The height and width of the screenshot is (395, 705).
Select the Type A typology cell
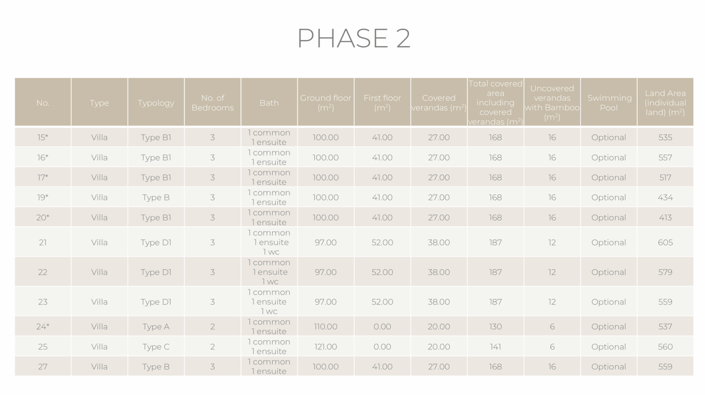[156, 327]
